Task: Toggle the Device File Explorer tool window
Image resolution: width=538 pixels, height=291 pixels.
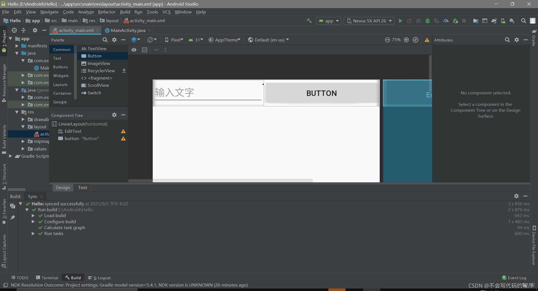Action: pyautogui.click(x=534, y=245)
